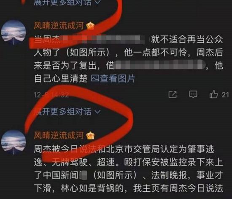This screenshot has height=199, width=232.
Task: Expand the topmost 展开更多组对话 thread
Action: point(67,3)
